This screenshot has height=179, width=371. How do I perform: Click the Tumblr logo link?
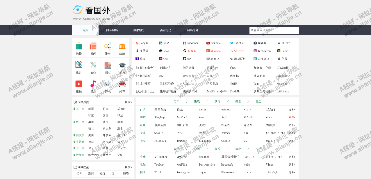[x=260, y=43]
